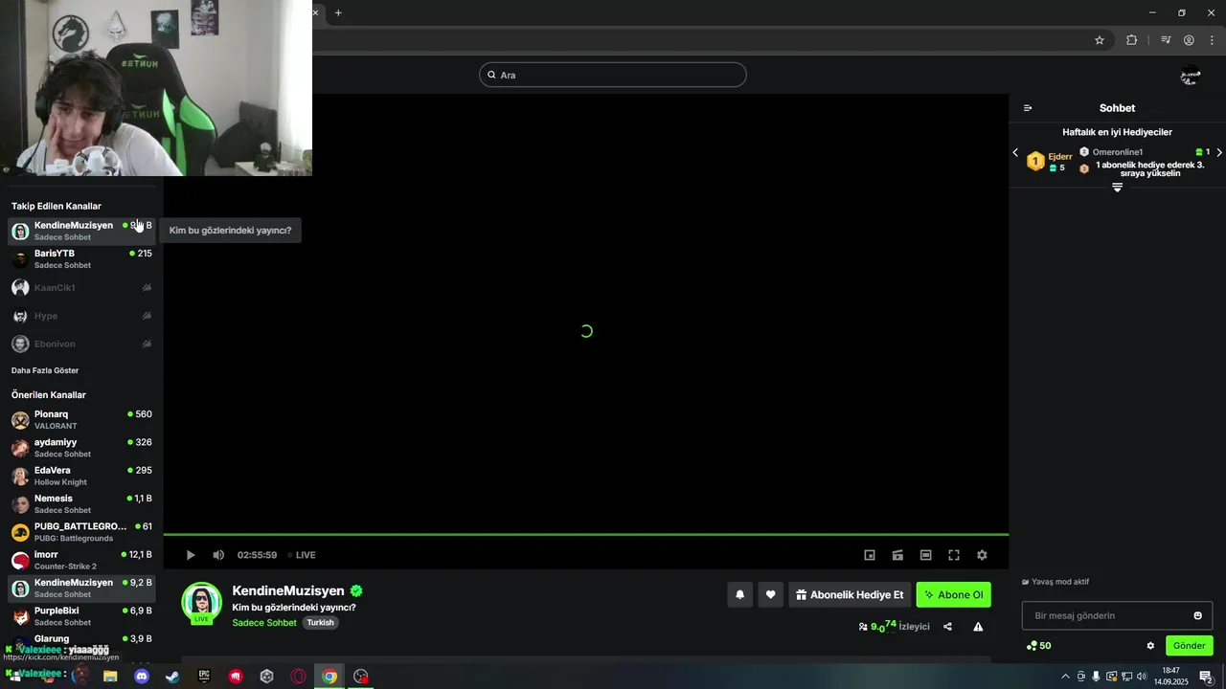Click the message input 'Bir mesaj gönderin'
1226x689 pixels.
coord(1117,615)
